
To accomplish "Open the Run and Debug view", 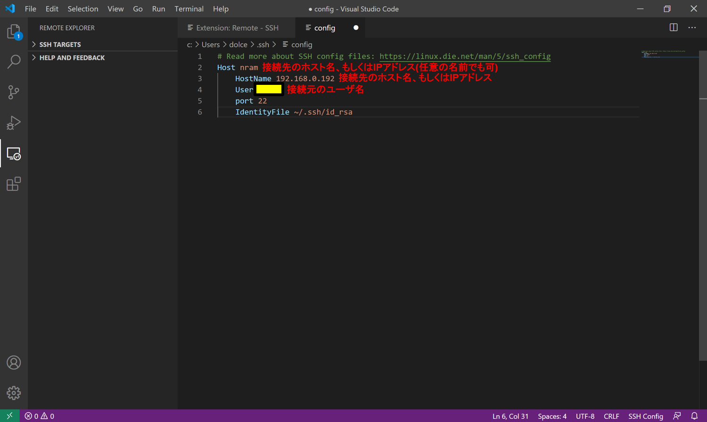I will pyautogui.click(x=14, y=123).
